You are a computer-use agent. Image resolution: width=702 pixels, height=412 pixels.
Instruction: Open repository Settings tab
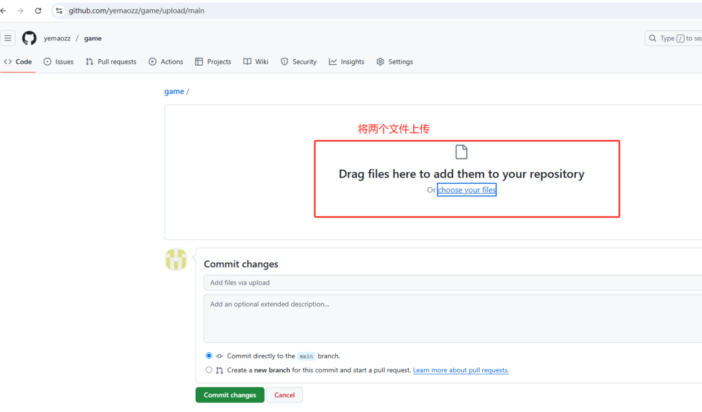pyautogui.click(x=395, y=62)
